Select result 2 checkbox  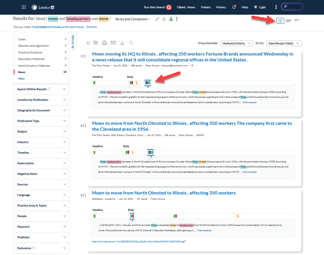[84, 126]
